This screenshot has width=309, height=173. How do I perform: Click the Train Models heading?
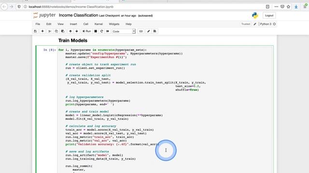coord(73,40)
